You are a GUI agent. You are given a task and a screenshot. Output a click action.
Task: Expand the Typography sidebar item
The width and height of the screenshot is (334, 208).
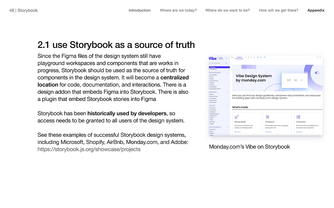(x=213, y=87)
